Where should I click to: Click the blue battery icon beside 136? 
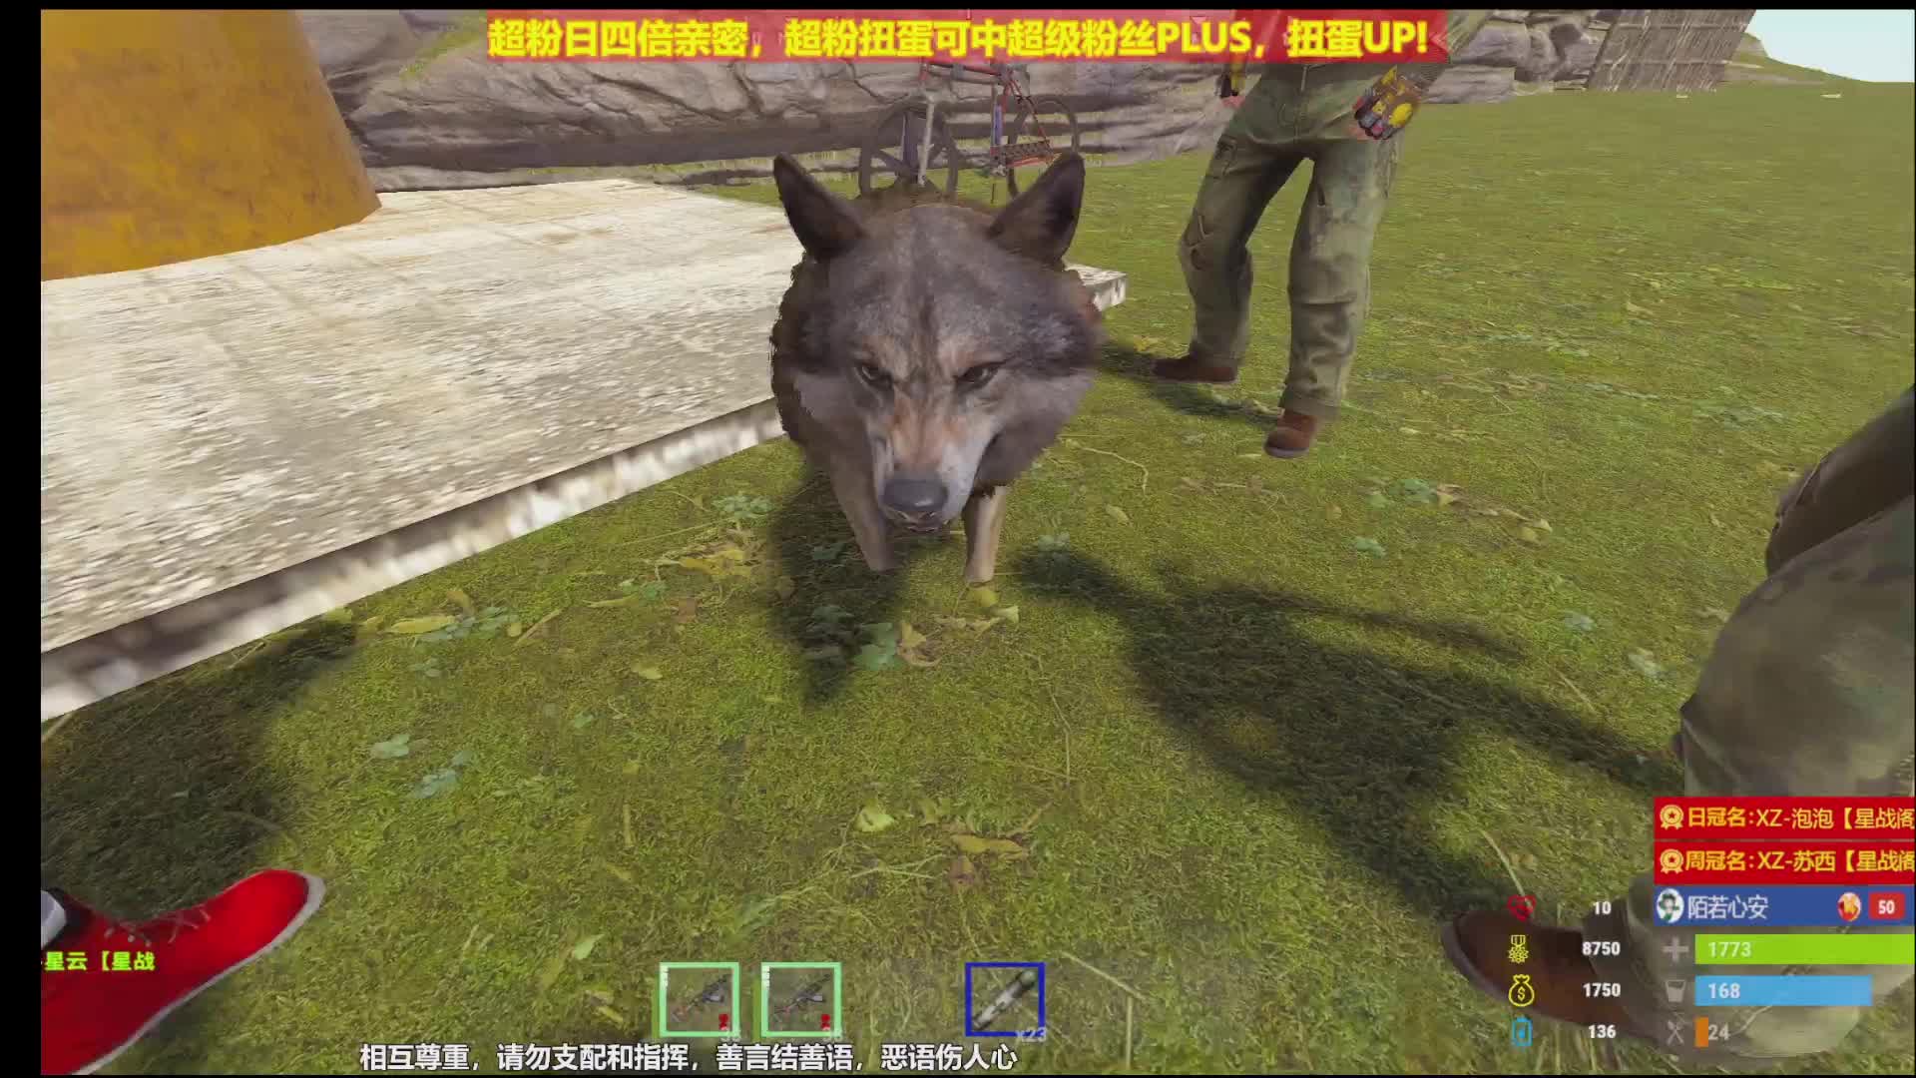(x=1520, y=1032)
